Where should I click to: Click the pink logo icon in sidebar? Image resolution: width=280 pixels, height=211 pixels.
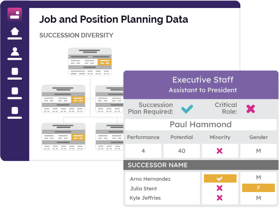pyautogui.click(x=15, y=15)
